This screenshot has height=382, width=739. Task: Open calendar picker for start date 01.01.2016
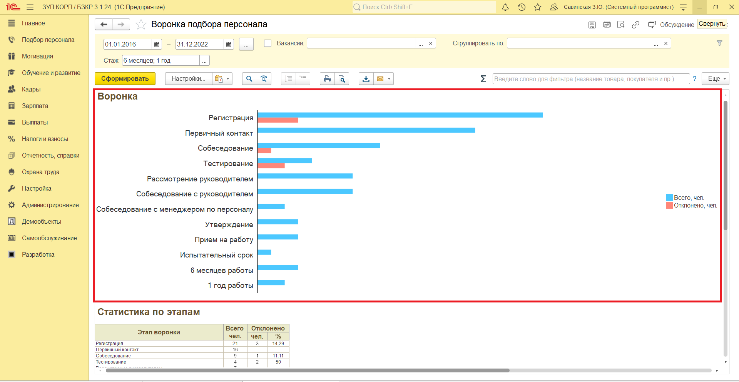[157, 45]
